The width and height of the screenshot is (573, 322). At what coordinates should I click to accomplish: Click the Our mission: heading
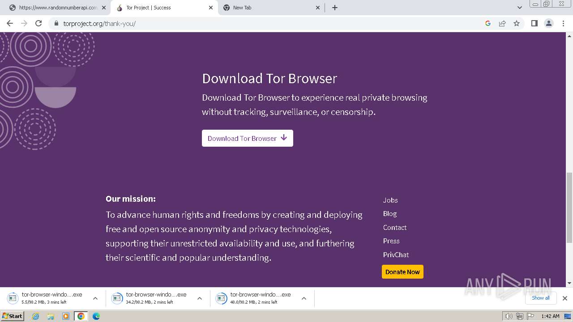point(131,199)
